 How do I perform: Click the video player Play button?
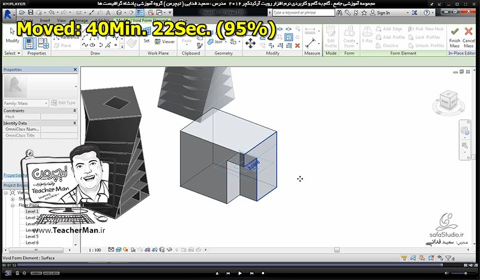click(239, 273)
